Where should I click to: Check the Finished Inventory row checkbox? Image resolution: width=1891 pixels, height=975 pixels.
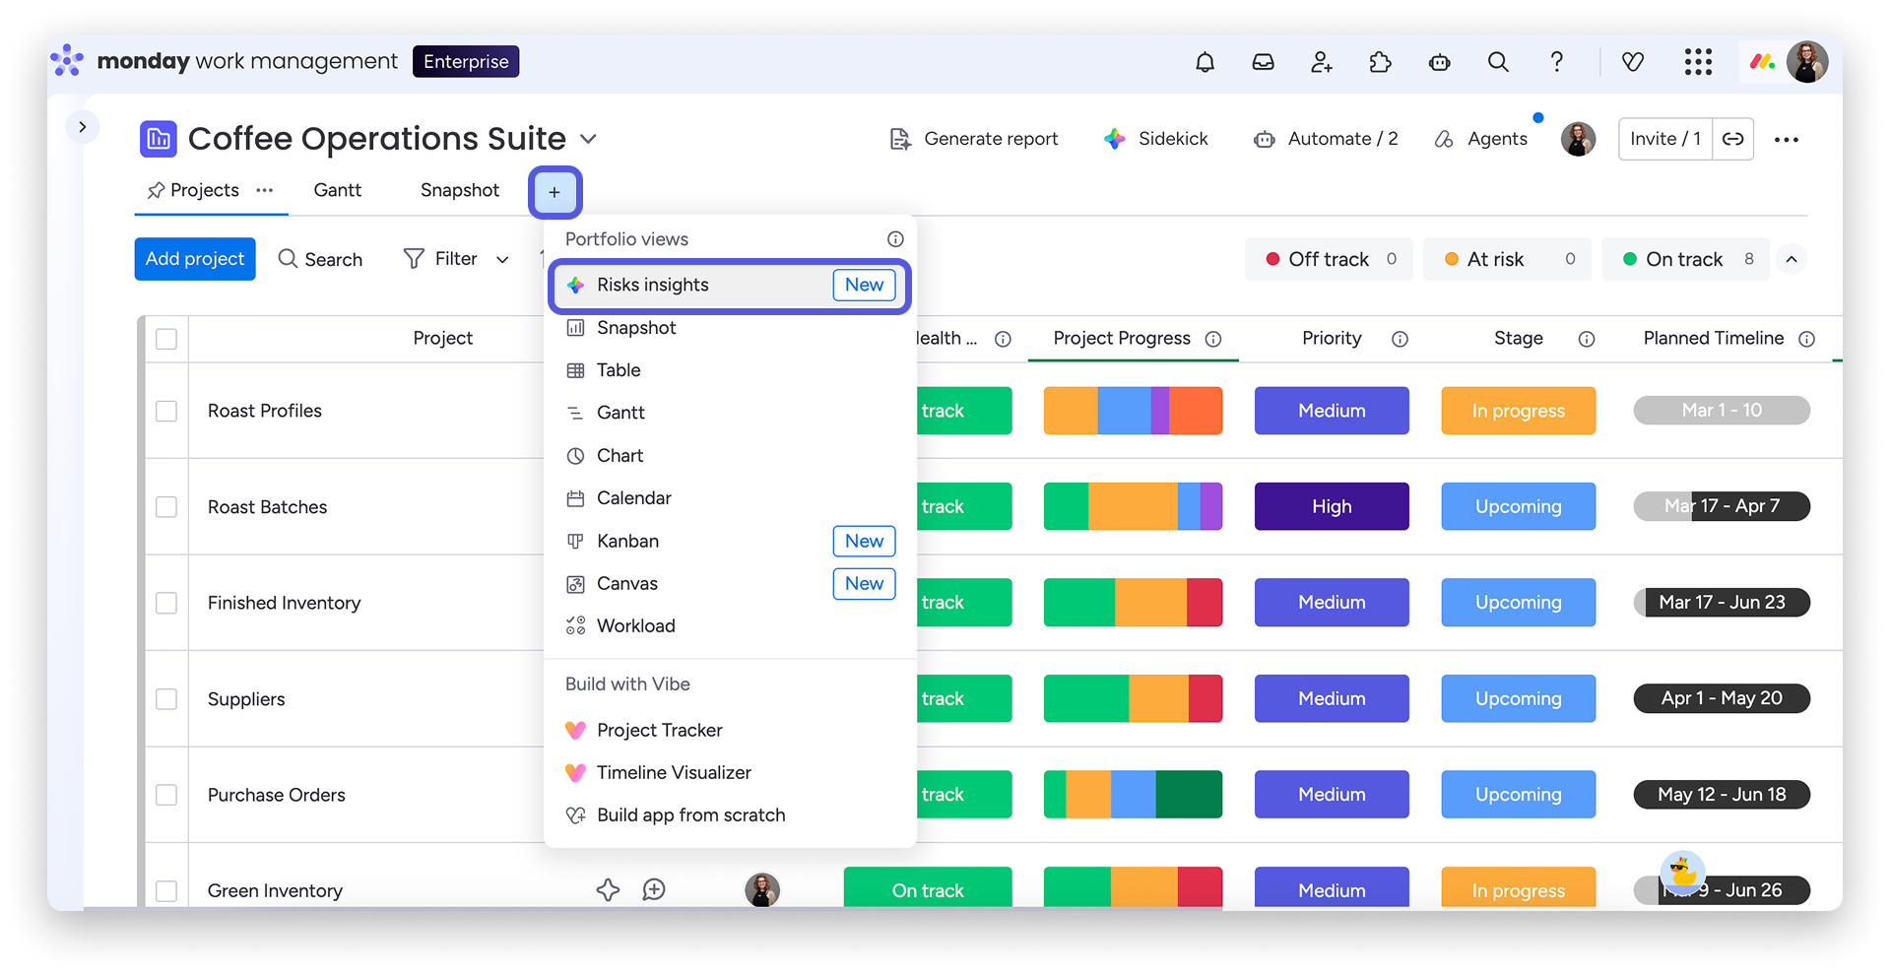pos(166,603)
